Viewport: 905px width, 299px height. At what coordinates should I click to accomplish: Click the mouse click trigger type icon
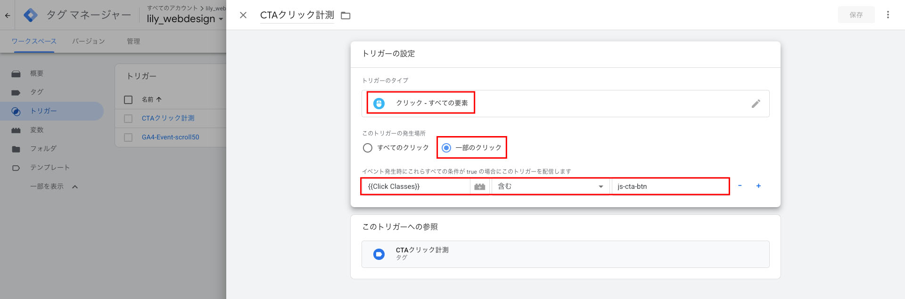pyautogui.click(x=379, y=103)
